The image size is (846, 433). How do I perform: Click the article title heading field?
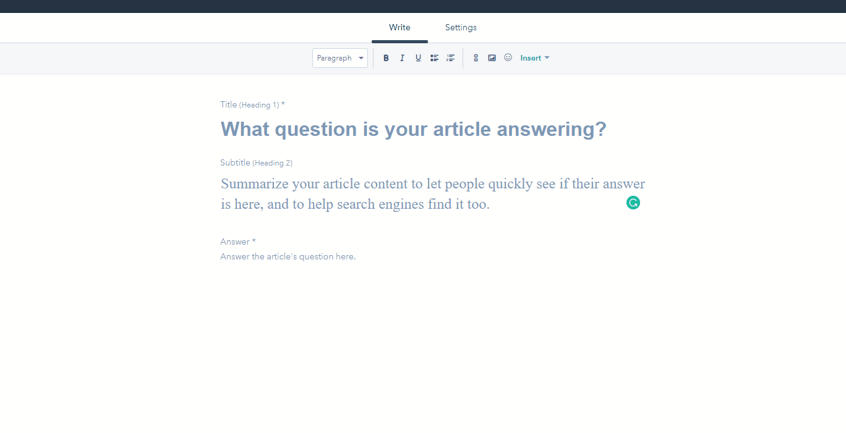pyautogui.click(x=413, y=129)
